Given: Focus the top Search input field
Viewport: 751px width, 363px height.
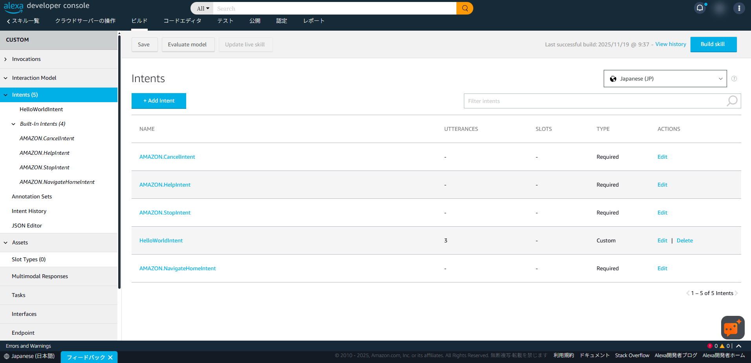Looking at the screenshot, I should [x=335, y=8].
